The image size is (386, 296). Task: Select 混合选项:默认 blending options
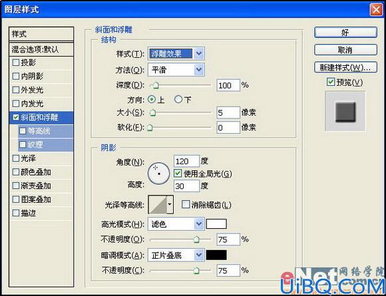pyautogui.click(x=41, y=49)
